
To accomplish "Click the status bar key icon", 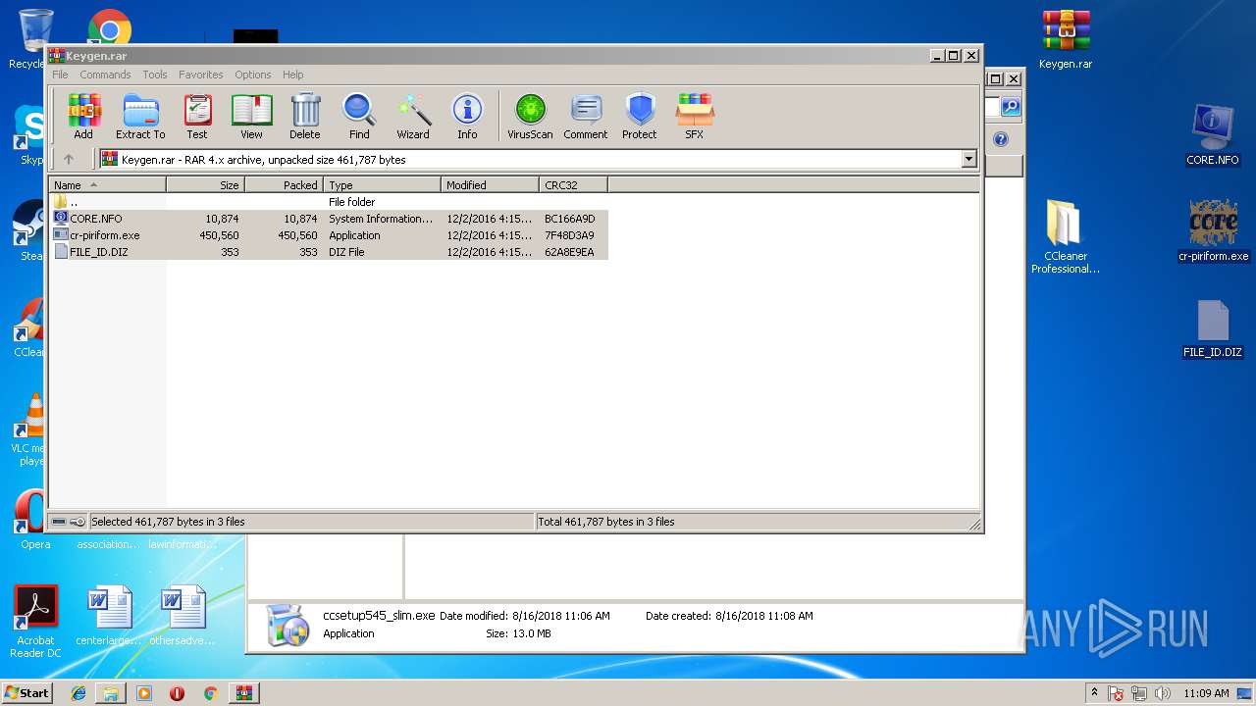I will 78,522.
